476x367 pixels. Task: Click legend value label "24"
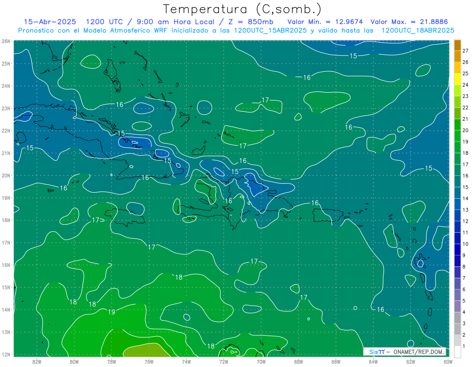point(466,85)
